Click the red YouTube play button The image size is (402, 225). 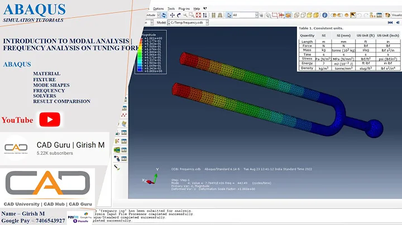[x=50, y=119]
